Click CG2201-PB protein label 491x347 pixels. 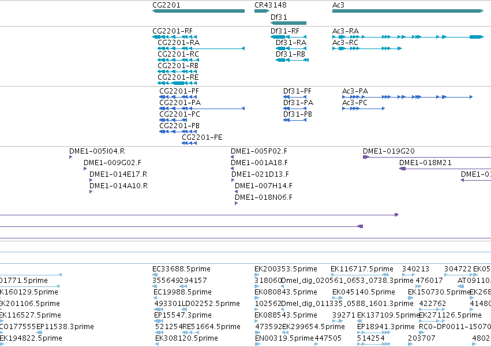(x=179, y=126)
